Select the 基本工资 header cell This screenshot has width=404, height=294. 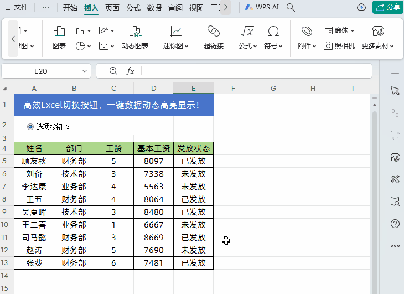click(x=153, y=148)
